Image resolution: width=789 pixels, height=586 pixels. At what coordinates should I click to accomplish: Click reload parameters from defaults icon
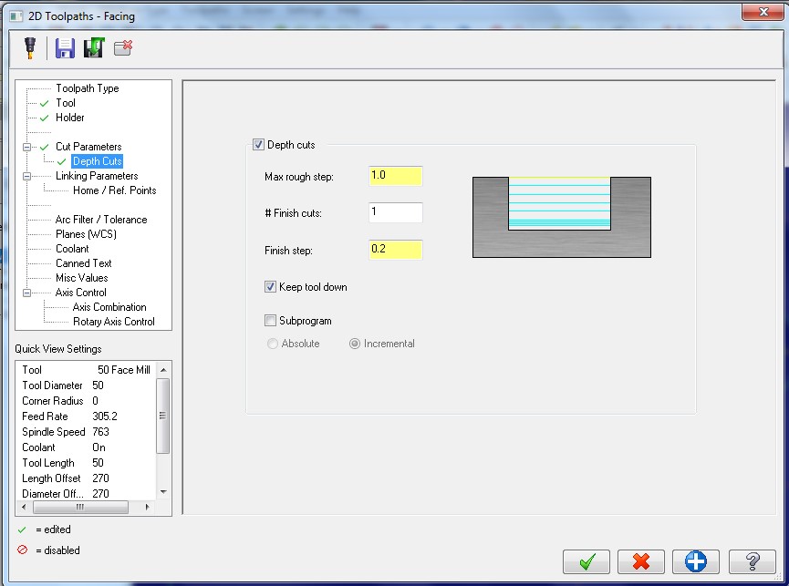[x=94, y=47]
